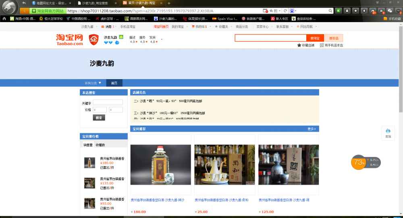
Task: Click the Spain Visa bookmark
Action: point(224,19)
